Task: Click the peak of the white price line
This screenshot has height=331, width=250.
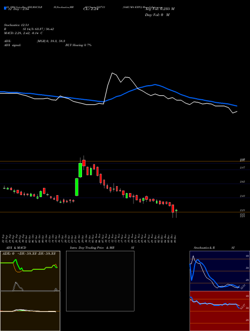Action: (112, 73)
